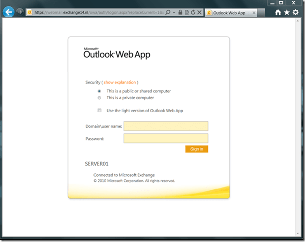Open the padlock security report icon
The width and height of the screenshot is (305, 242).
tap(180, 12)
